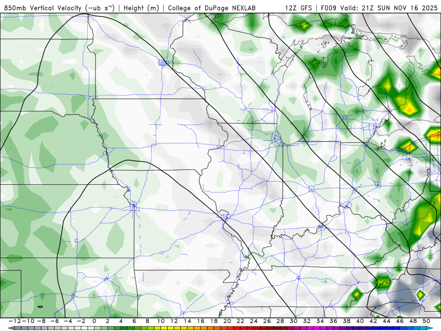Click the '46' value on the color scale
Screen dimensions: 441x331
click(400, 321)
